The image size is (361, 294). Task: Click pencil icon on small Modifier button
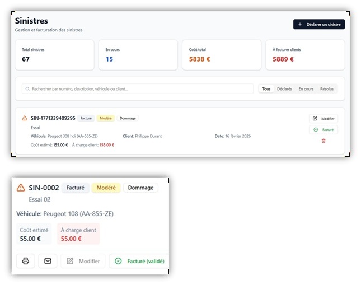[x=315, y=118]
